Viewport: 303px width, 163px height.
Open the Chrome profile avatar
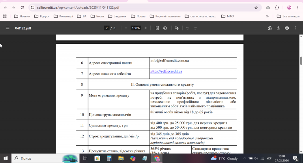(289, 7)
